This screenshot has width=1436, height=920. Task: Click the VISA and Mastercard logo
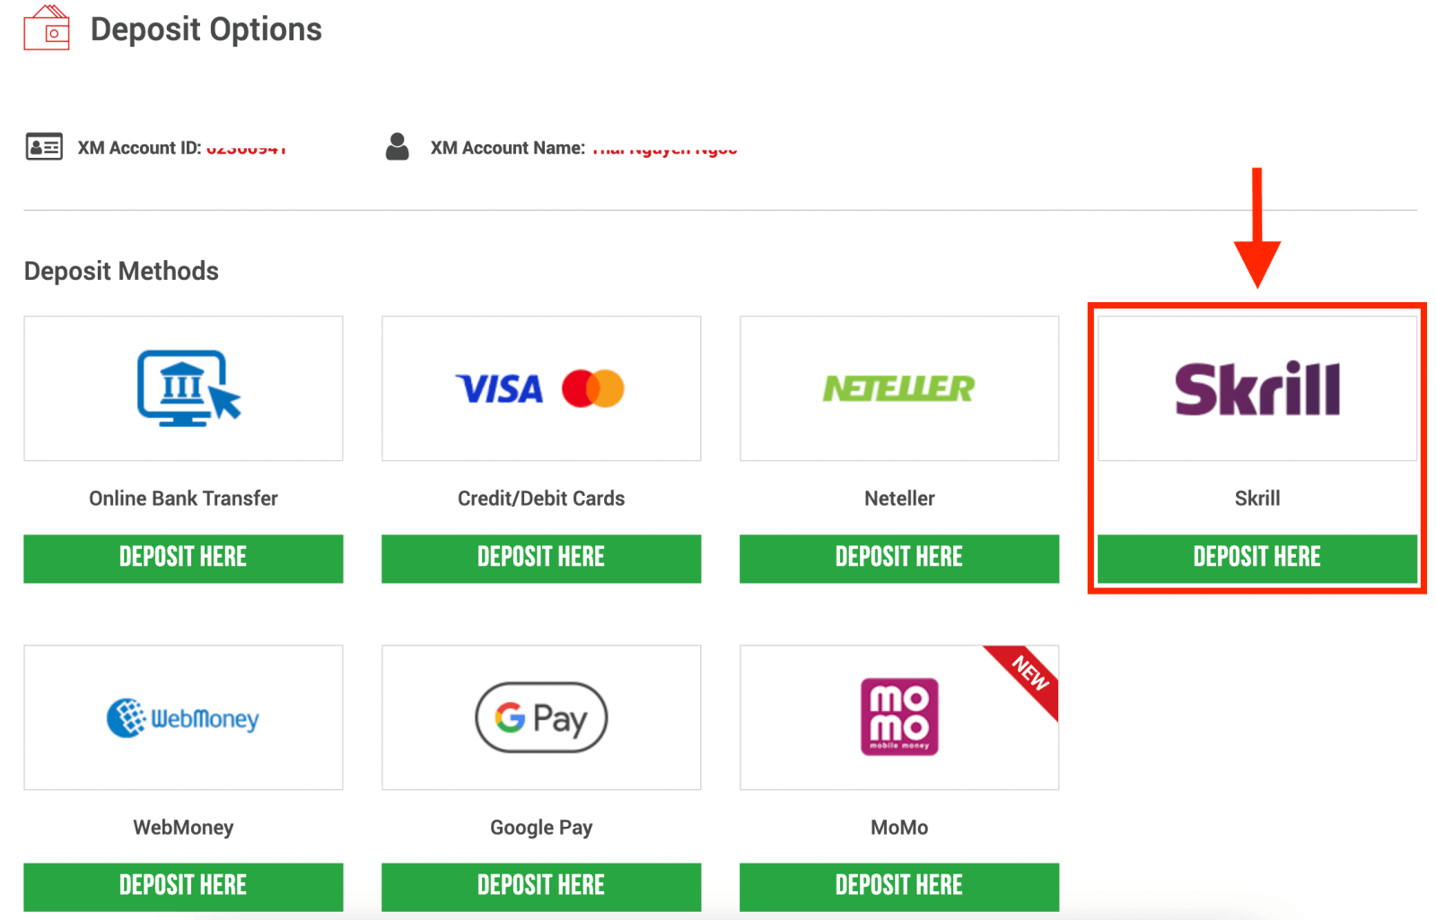[x=540, y=388]
